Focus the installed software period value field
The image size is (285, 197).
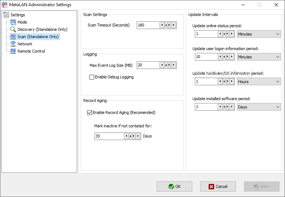206,107
